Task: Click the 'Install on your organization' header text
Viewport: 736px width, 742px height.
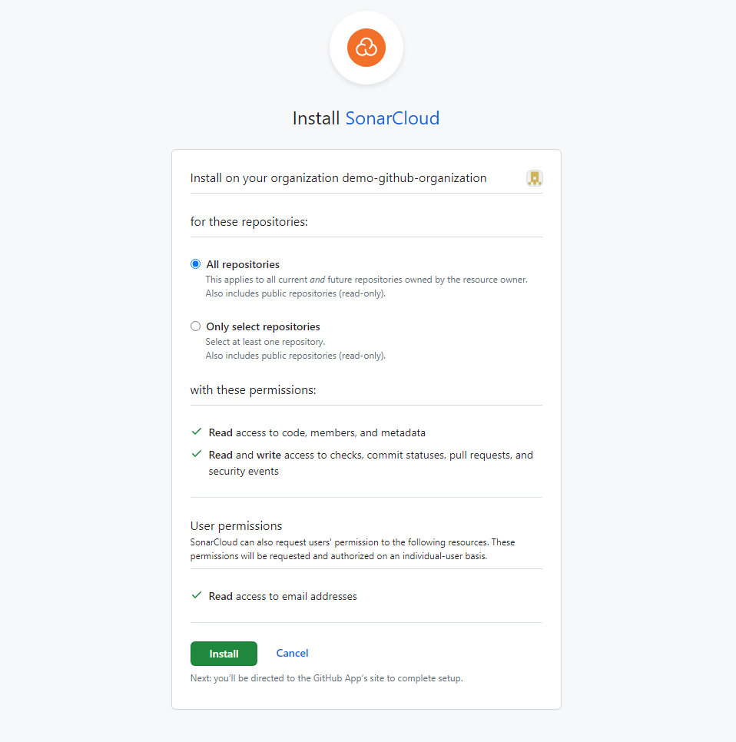Action: pos(338,177)
